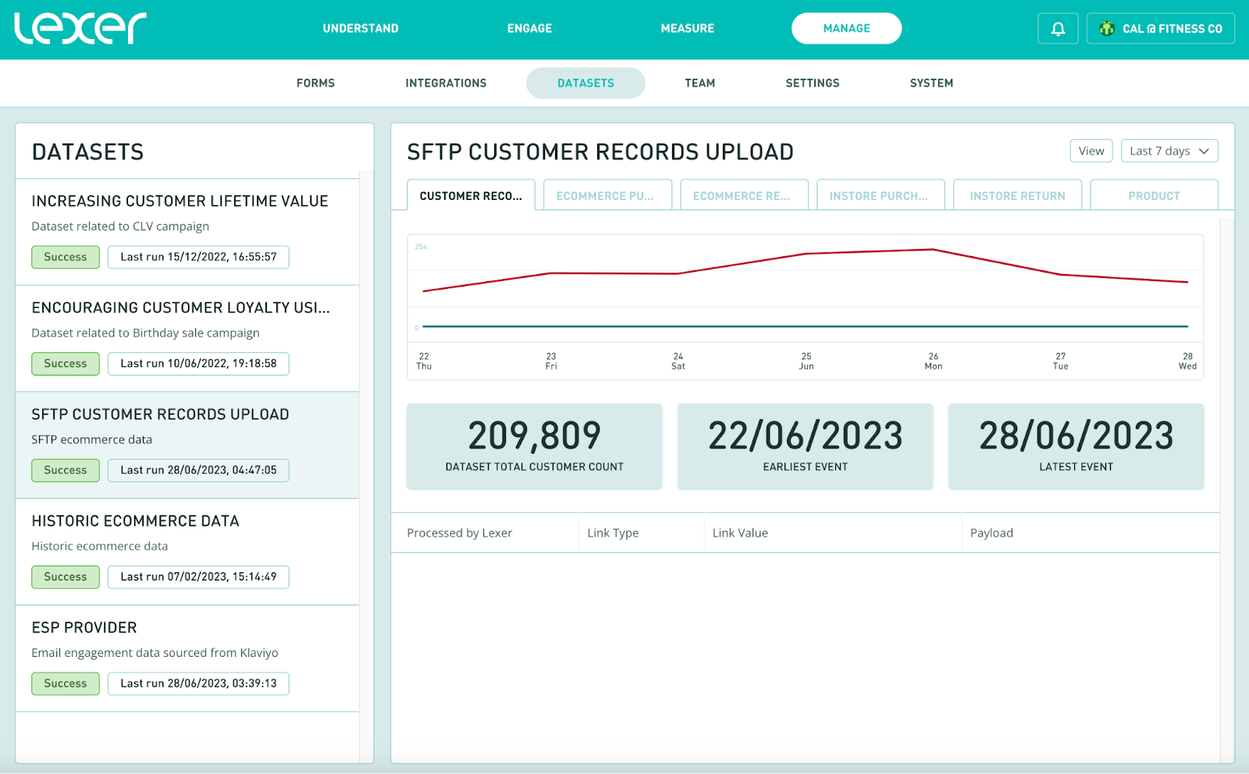Select the Product data tab
This screenshot has height=774, width=1249.
[x=1153, y=195]
